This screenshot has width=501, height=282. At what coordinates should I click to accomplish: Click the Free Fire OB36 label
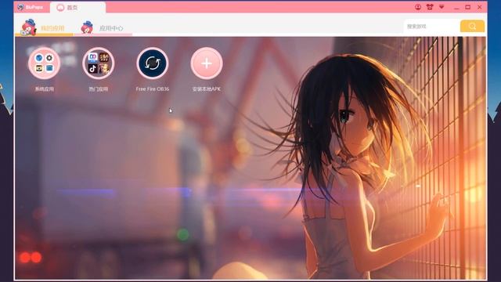[x=153, y=89]
